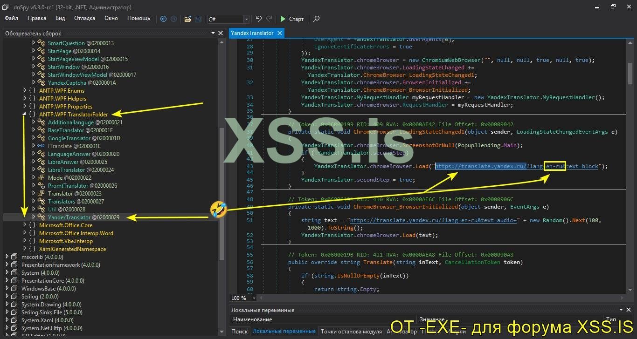This screenshot has height=339, width=637.
Task: Start debugging with the Старт button
Action: click(x=292, y=19)
